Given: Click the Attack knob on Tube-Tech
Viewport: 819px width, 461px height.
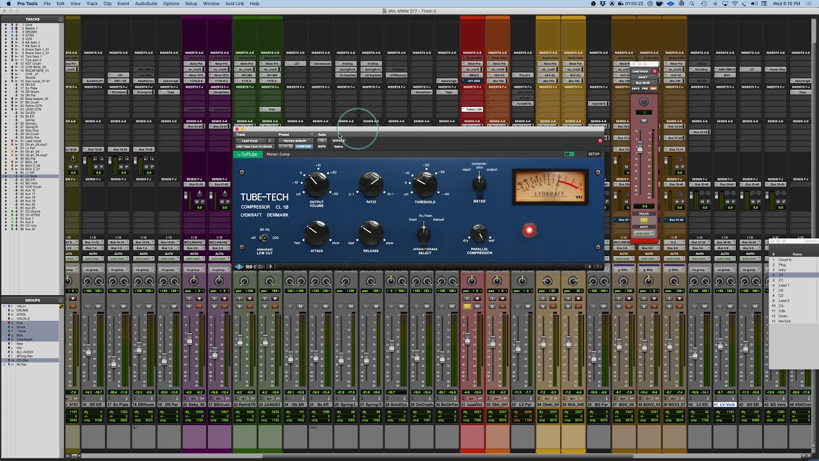Looking at the screenshot, I should point(316,233).
